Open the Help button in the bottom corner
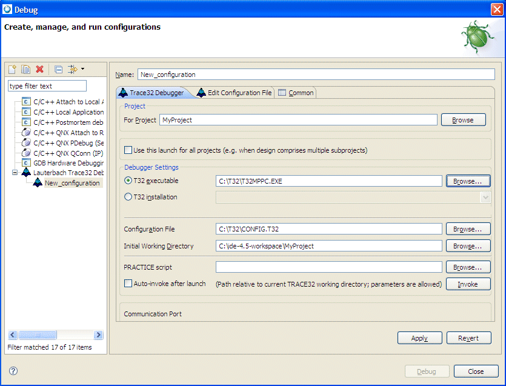Screen dimensions: 506x386 pos(12,371)
